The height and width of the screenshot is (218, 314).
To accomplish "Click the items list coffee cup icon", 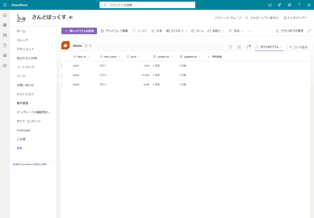I will tap(65, 45).
